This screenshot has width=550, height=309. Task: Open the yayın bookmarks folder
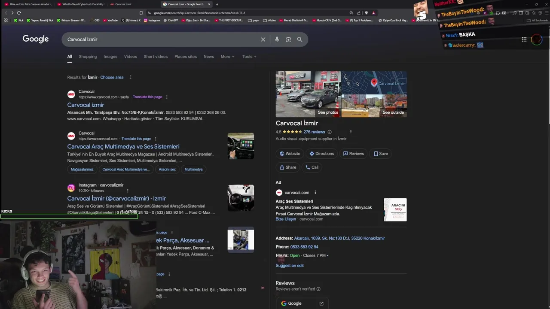pos(254,20)
